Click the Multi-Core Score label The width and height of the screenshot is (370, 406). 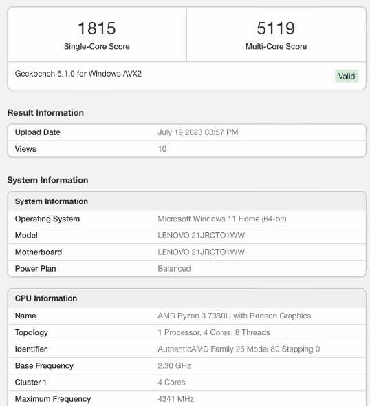point(276,47)
